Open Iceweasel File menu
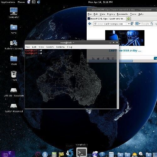 [90, 14]
